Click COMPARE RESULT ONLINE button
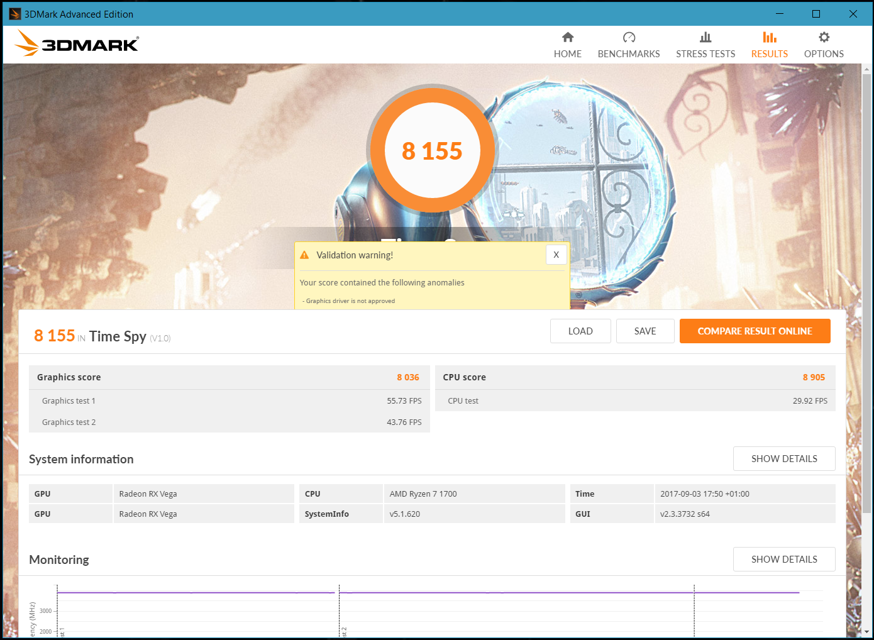Image resolution: width=874 pixels, height=640 pixels. coord(755,331)
